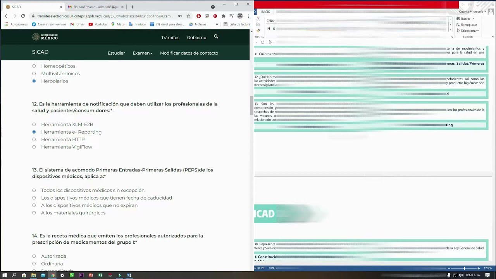Bookmark this page with the star icon
496x279 pixels.
coord(188,16)
